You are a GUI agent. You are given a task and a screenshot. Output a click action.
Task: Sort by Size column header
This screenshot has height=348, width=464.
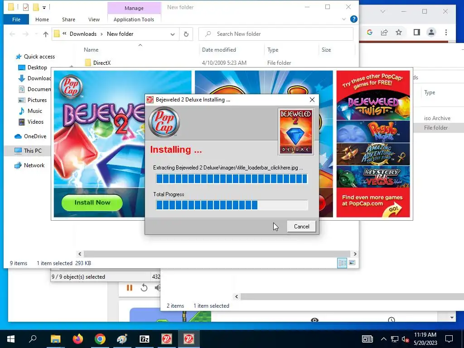click(326, 50)
